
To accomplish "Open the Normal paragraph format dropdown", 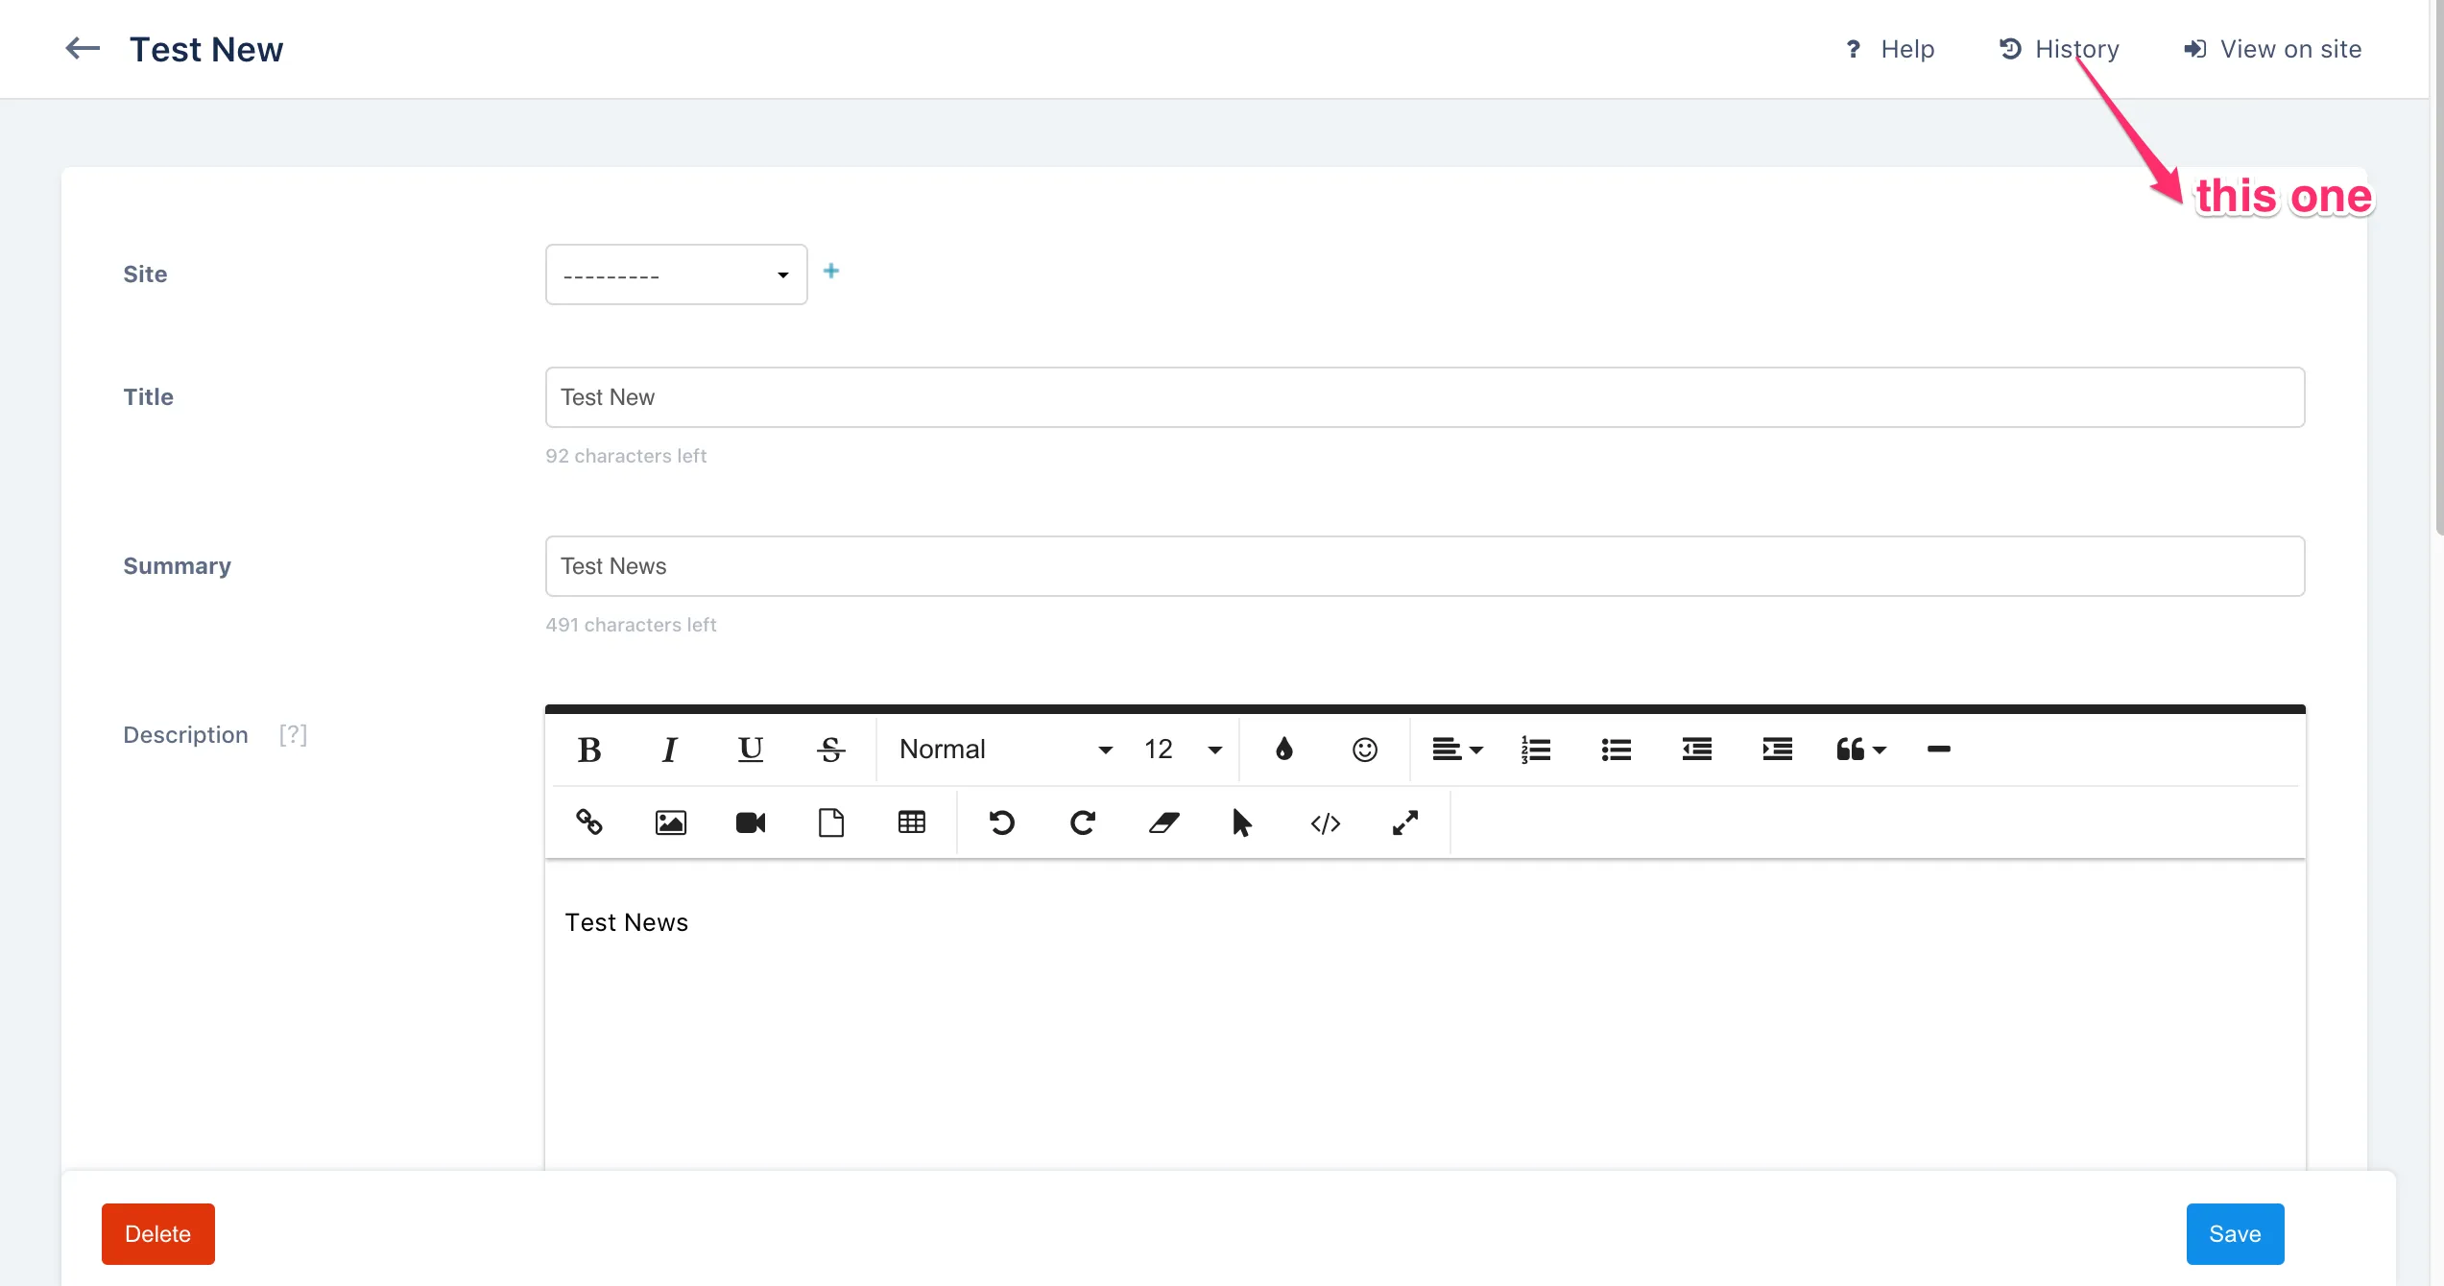I will pos(1004,750).
